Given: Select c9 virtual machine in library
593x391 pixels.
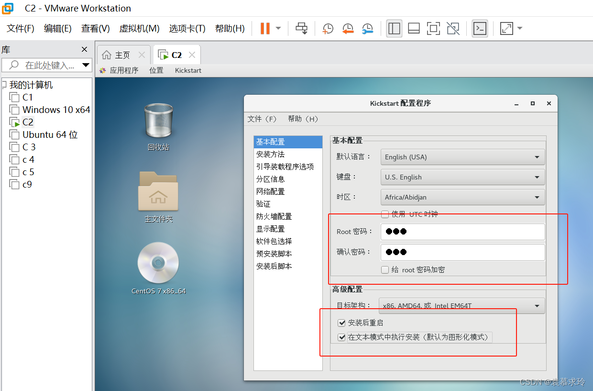Looking at the screenshot, I should (27, 184).
